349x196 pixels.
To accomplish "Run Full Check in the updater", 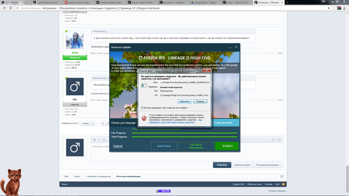I will point(195,146).
